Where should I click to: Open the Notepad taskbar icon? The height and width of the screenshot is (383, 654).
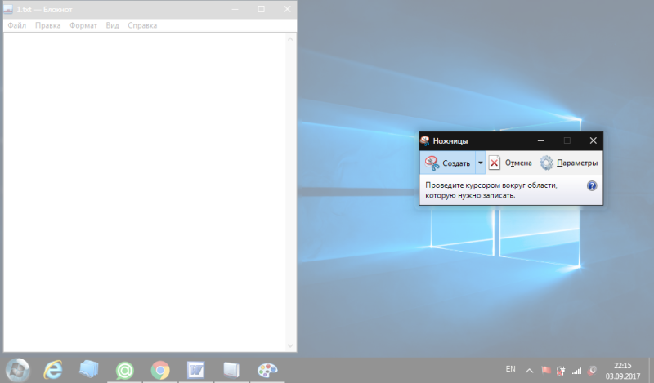(231, 370)
